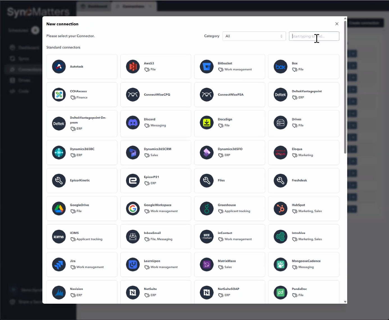Select the MongooseCadence paw icon
Screen dimensions: 389x320
point(280,264)
